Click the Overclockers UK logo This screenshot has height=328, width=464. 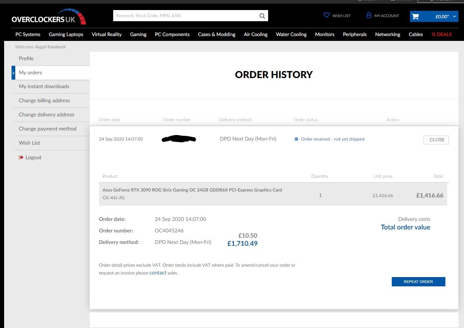pos(49,17)
